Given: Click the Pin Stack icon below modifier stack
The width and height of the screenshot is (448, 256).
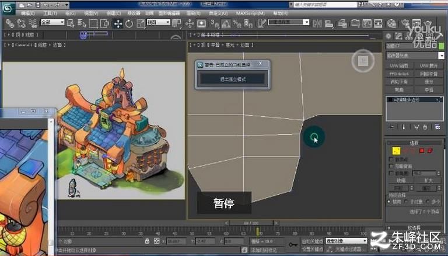Looking at the screenshot, I should coord(391,127).
